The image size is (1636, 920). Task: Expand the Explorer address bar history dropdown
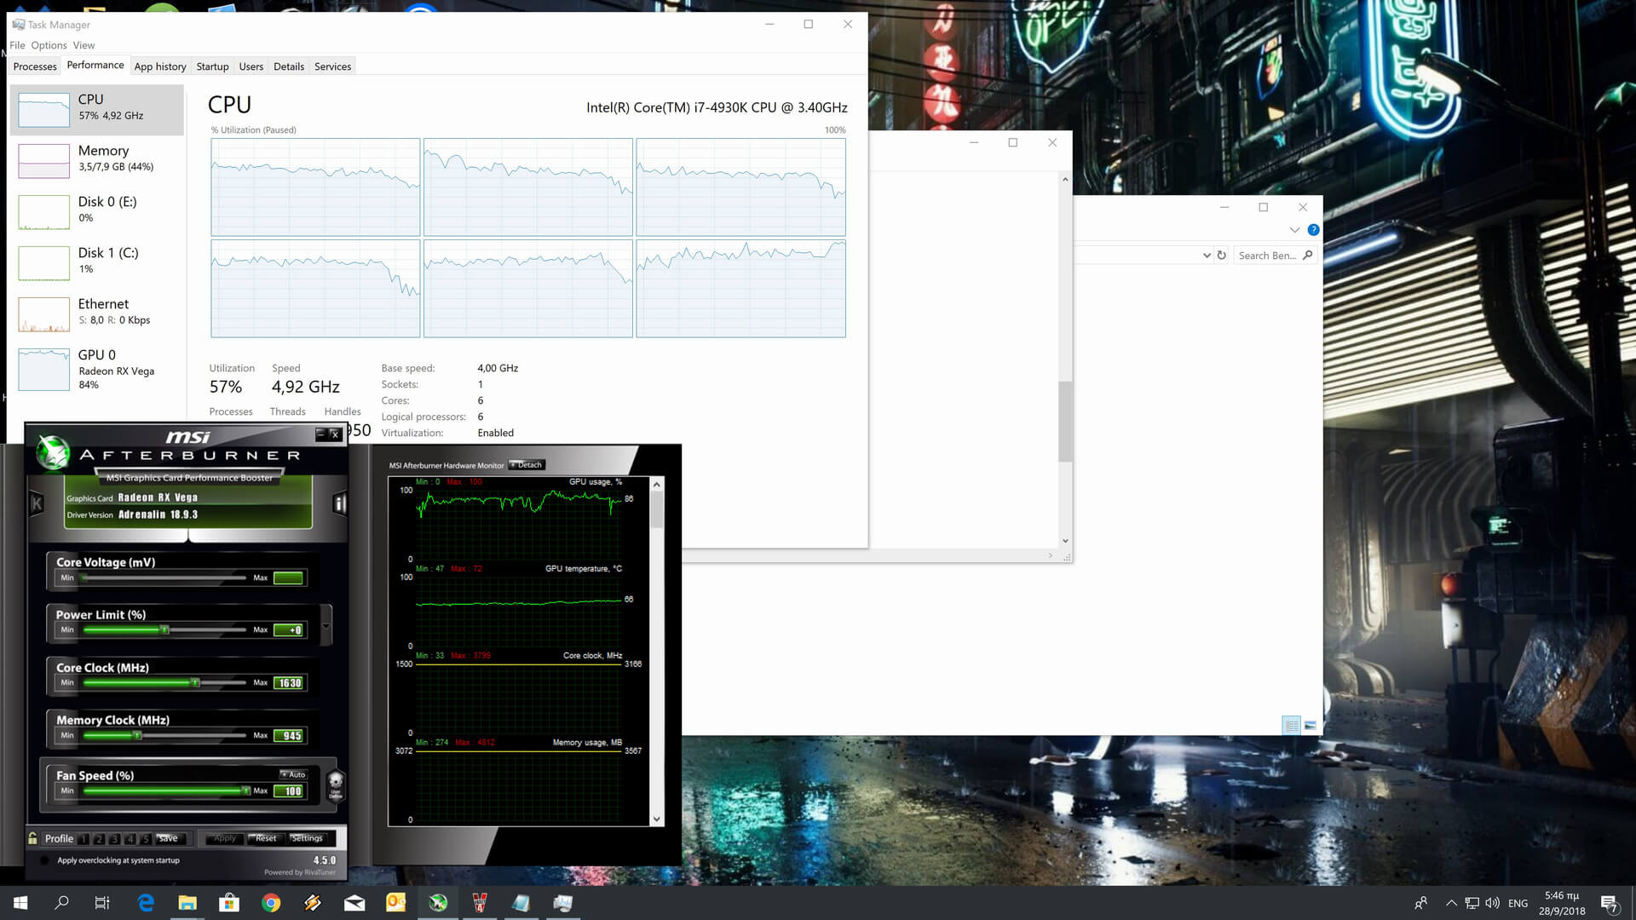point(1207,256)
